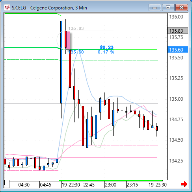
Task: Select the pink highlighted bar region
Action: click(68, 41)
